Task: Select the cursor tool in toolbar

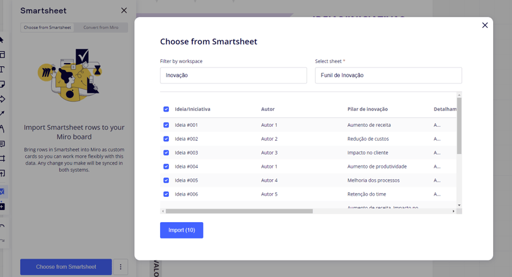Action: click(x=2, y=40)
